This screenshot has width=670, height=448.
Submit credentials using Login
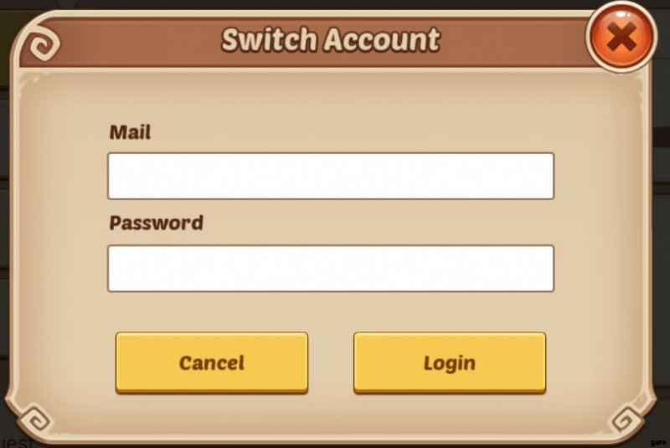tap(450, 363)
